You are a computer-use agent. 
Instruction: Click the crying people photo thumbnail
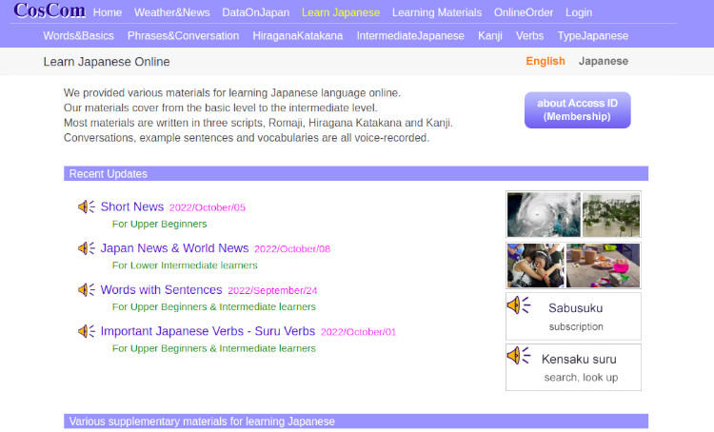535,265
